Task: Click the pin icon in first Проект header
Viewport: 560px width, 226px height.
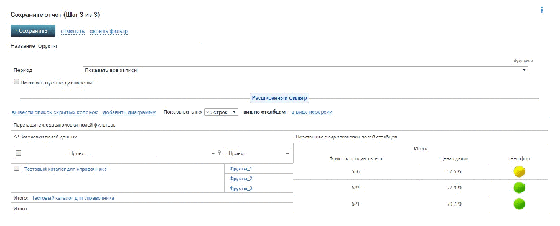Action: (x=219, y=153)
